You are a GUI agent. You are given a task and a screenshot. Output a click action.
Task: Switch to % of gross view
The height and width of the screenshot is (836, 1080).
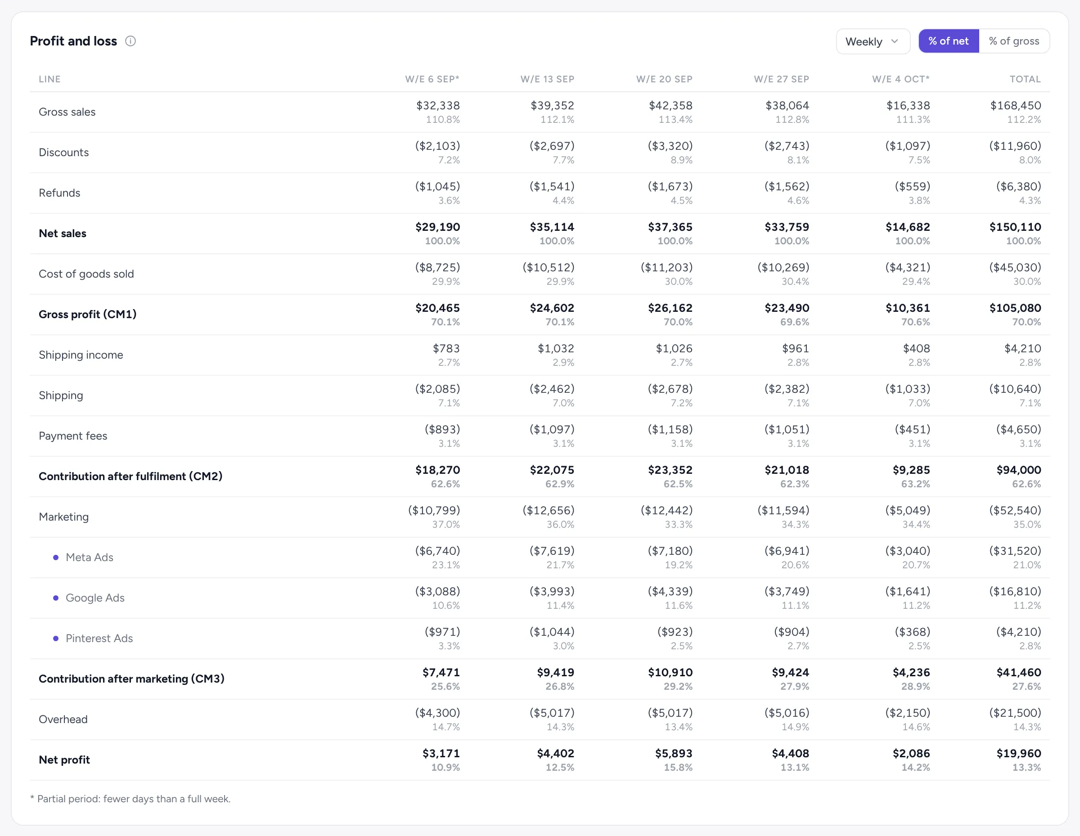coord(1014,41)
